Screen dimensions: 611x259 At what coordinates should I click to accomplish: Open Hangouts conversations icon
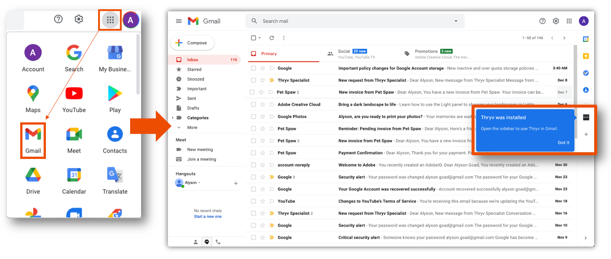(207, 242)
